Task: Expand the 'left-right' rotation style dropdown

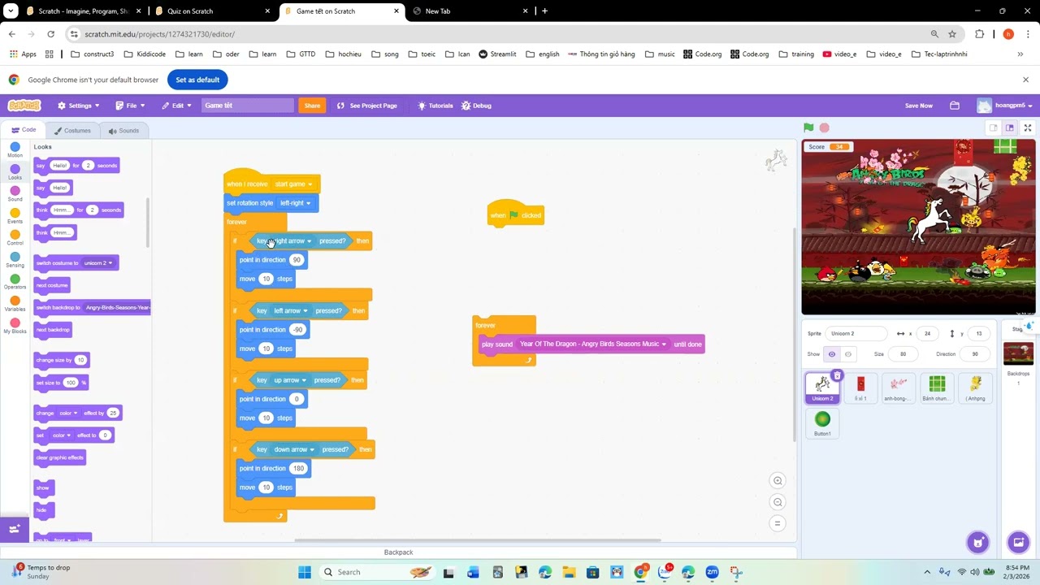Action: (295, 203)
